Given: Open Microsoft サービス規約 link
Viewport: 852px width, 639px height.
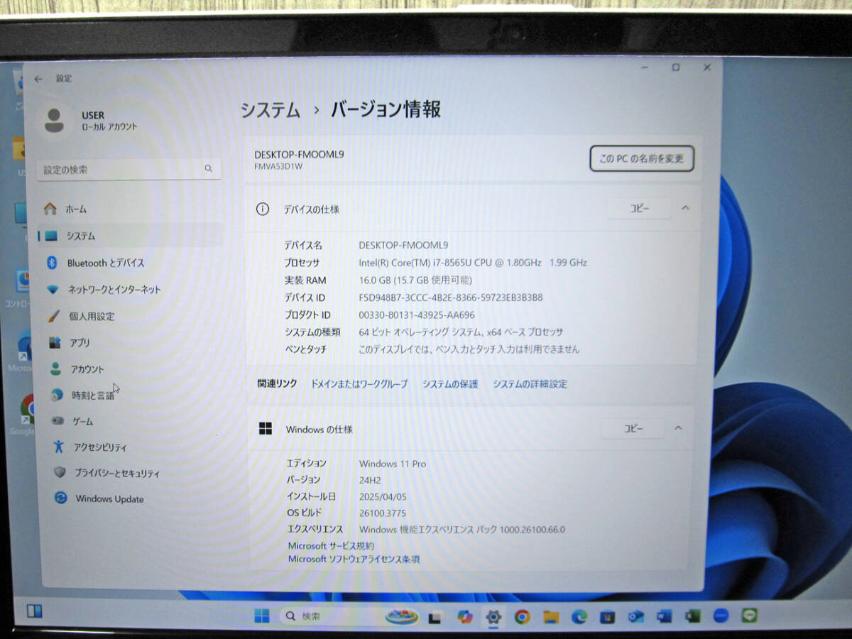Looking at the screenshot, I should point(331,546).
